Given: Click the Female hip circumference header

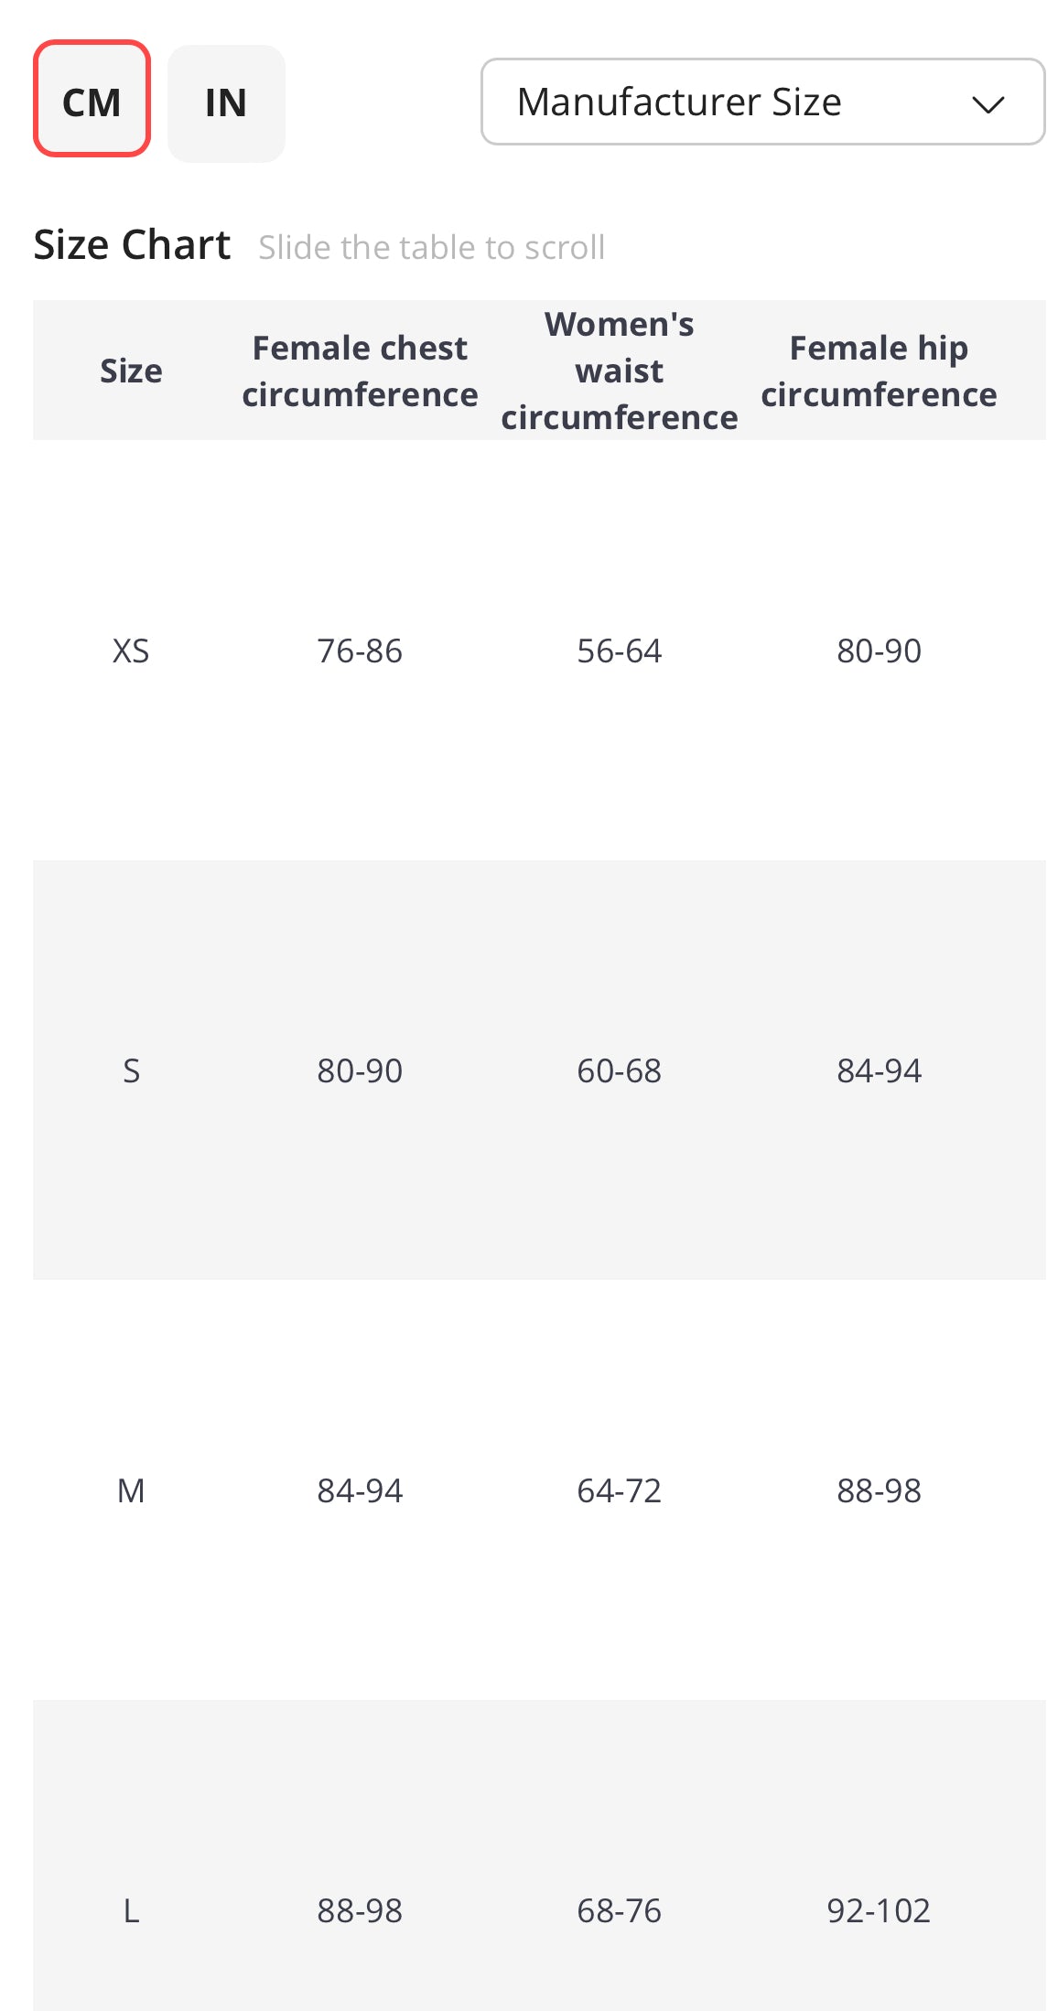Looking at the screenshot, I should click(879, 371).
